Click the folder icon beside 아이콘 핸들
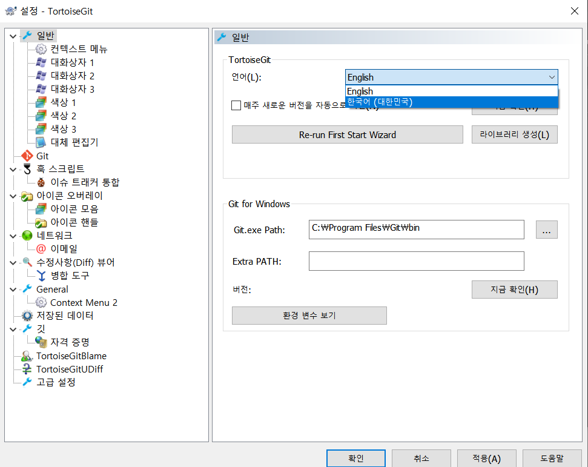588x467 pixels. pos(41,222)
